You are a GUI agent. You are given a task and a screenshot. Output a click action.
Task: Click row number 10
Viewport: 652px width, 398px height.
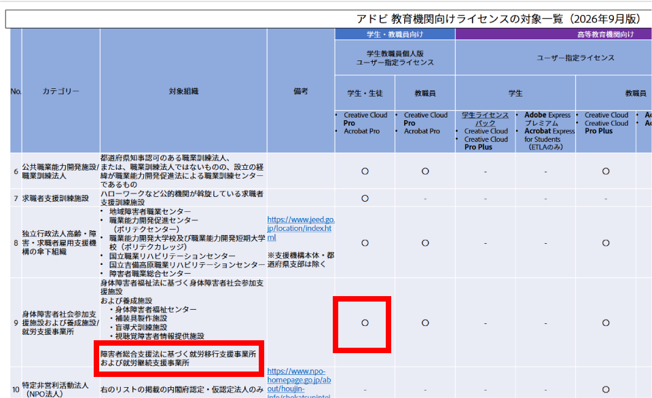click(16, 390)
